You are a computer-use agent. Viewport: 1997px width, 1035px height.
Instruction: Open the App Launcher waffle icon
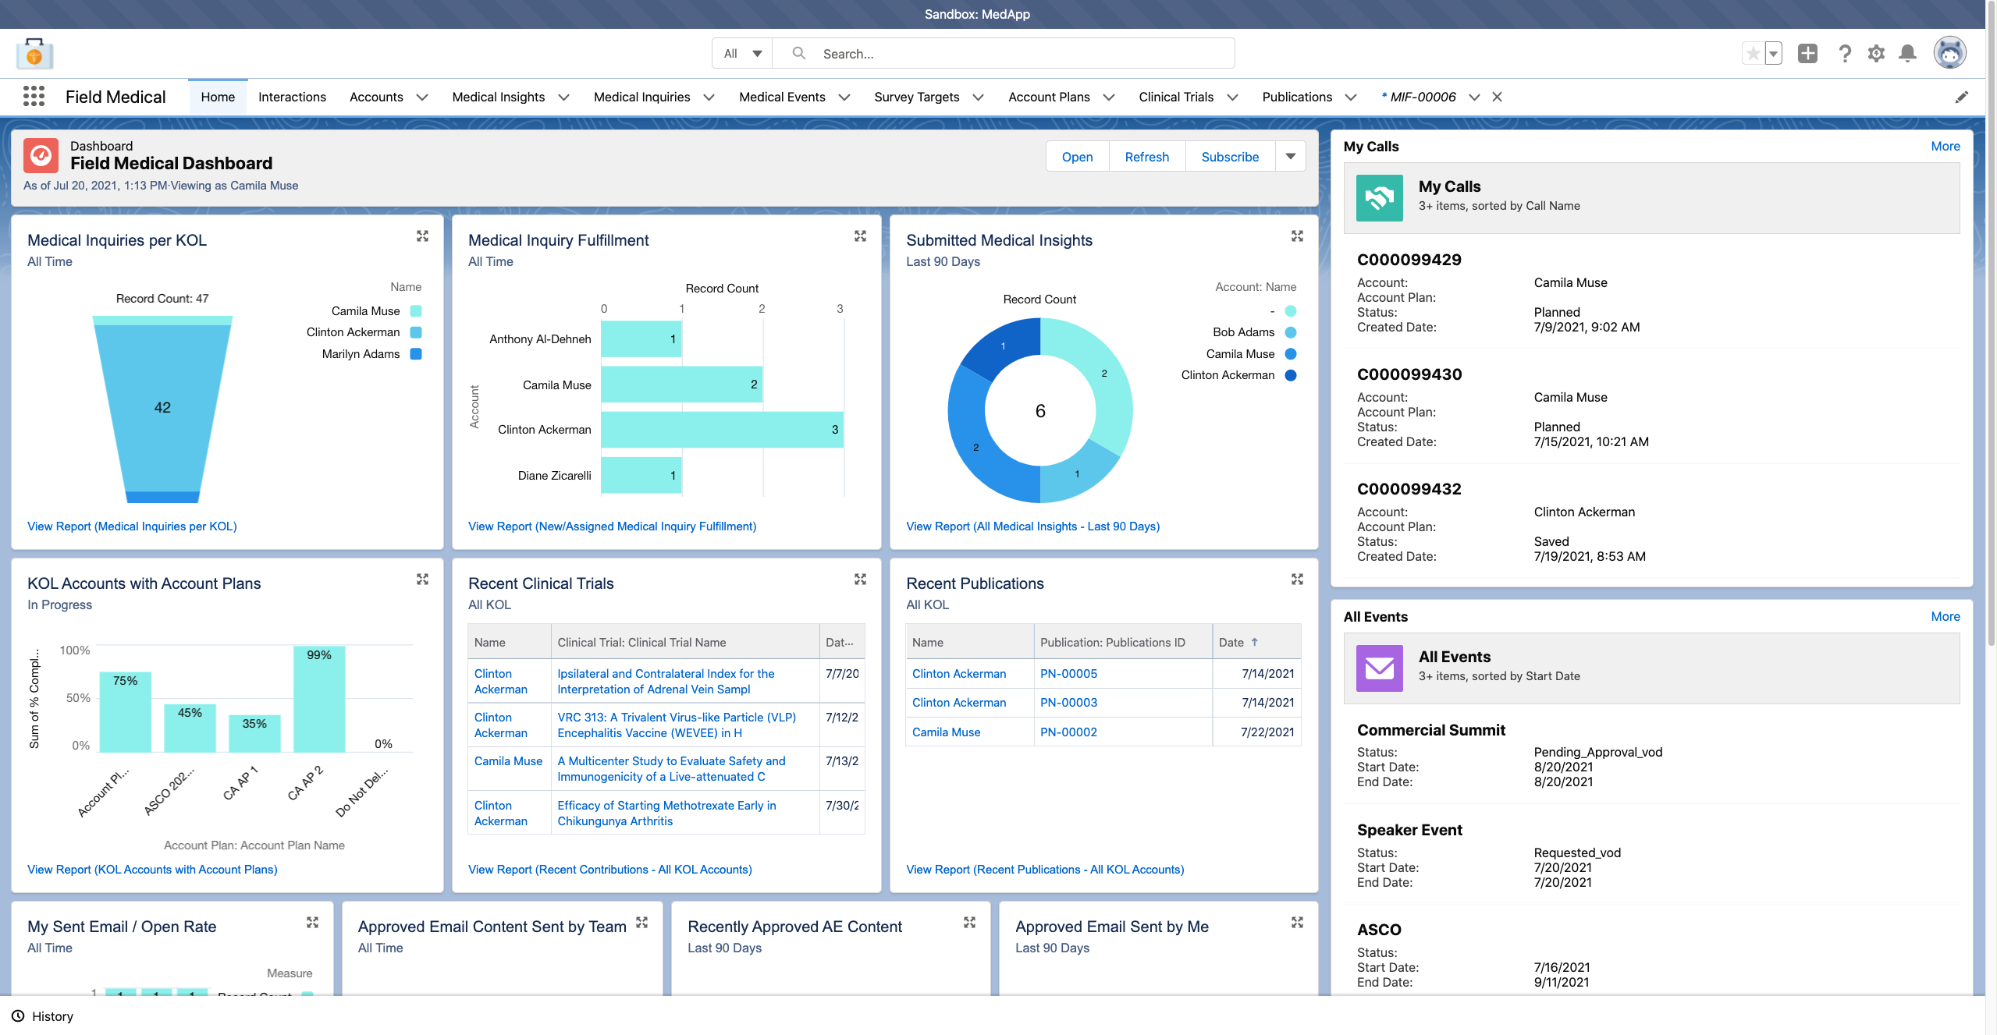pos(34,95)
